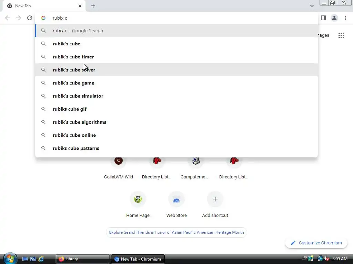
Task: Open the Asian Pacific American Heritage Month link
Action: coord(176,232)
